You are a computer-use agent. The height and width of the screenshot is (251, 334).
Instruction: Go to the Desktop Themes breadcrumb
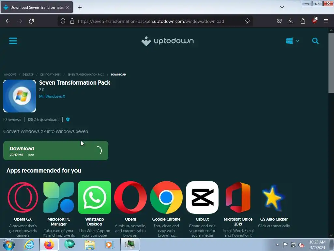click(50, 75)
